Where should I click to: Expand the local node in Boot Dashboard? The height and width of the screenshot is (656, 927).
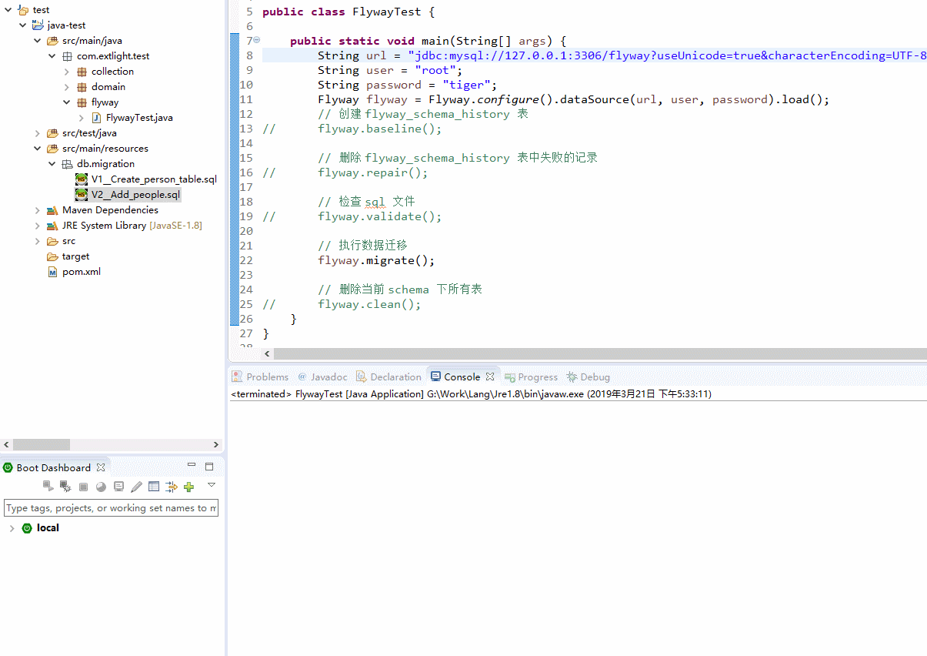click(x=12, y=528)
